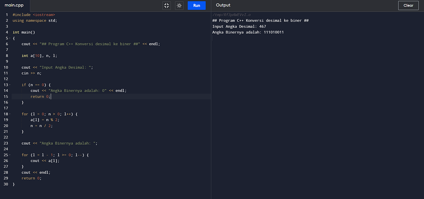Click the fullscreen collapse icon
424x199 pixels.
[166, 6]
